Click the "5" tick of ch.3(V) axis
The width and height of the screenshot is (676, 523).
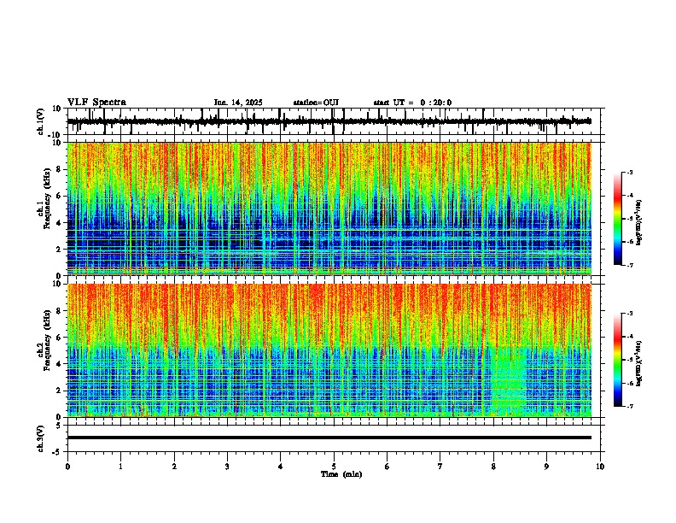tap(59, 426)
